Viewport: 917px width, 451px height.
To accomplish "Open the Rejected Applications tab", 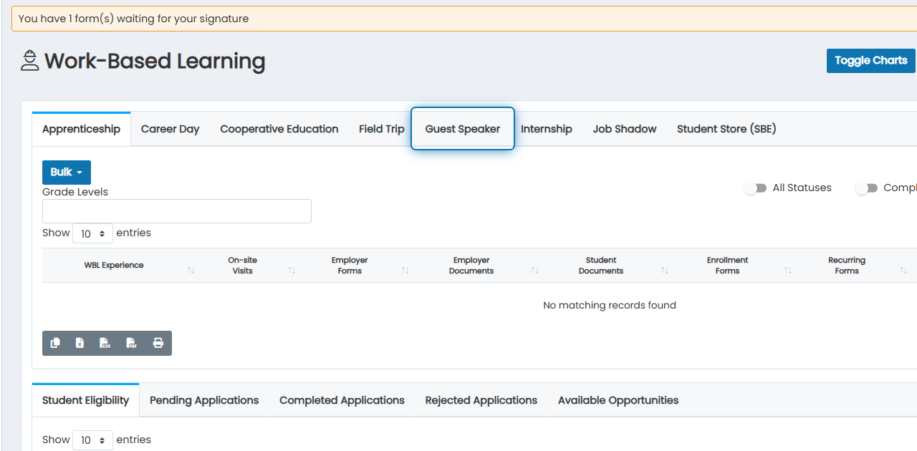I will point(481,400).
